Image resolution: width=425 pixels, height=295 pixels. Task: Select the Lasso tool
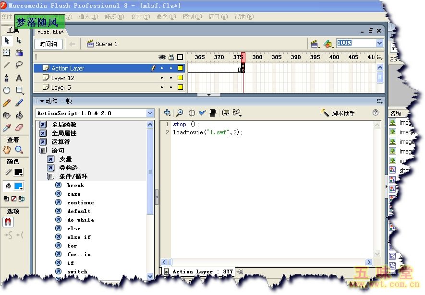coord(19,65)
